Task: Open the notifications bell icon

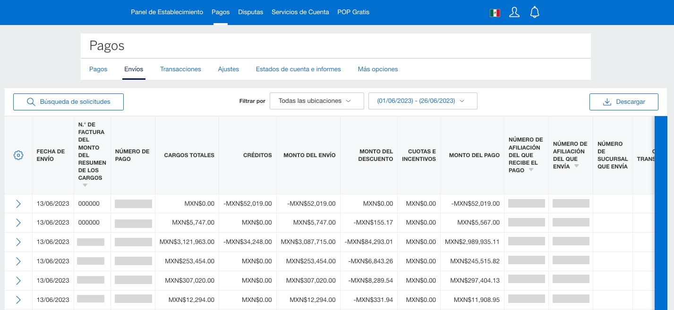Action: [534, 12]
